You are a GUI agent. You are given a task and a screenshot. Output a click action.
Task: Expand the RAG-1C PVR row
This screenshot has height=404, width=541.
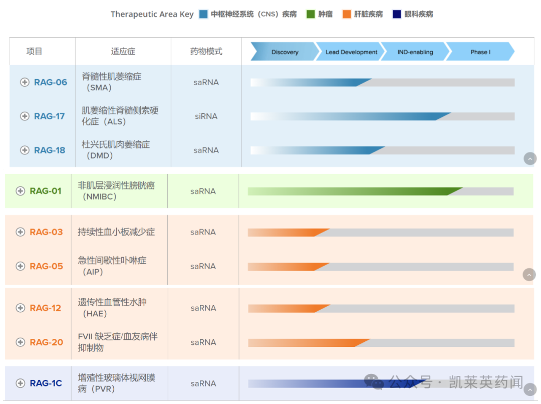pos(20,383)
